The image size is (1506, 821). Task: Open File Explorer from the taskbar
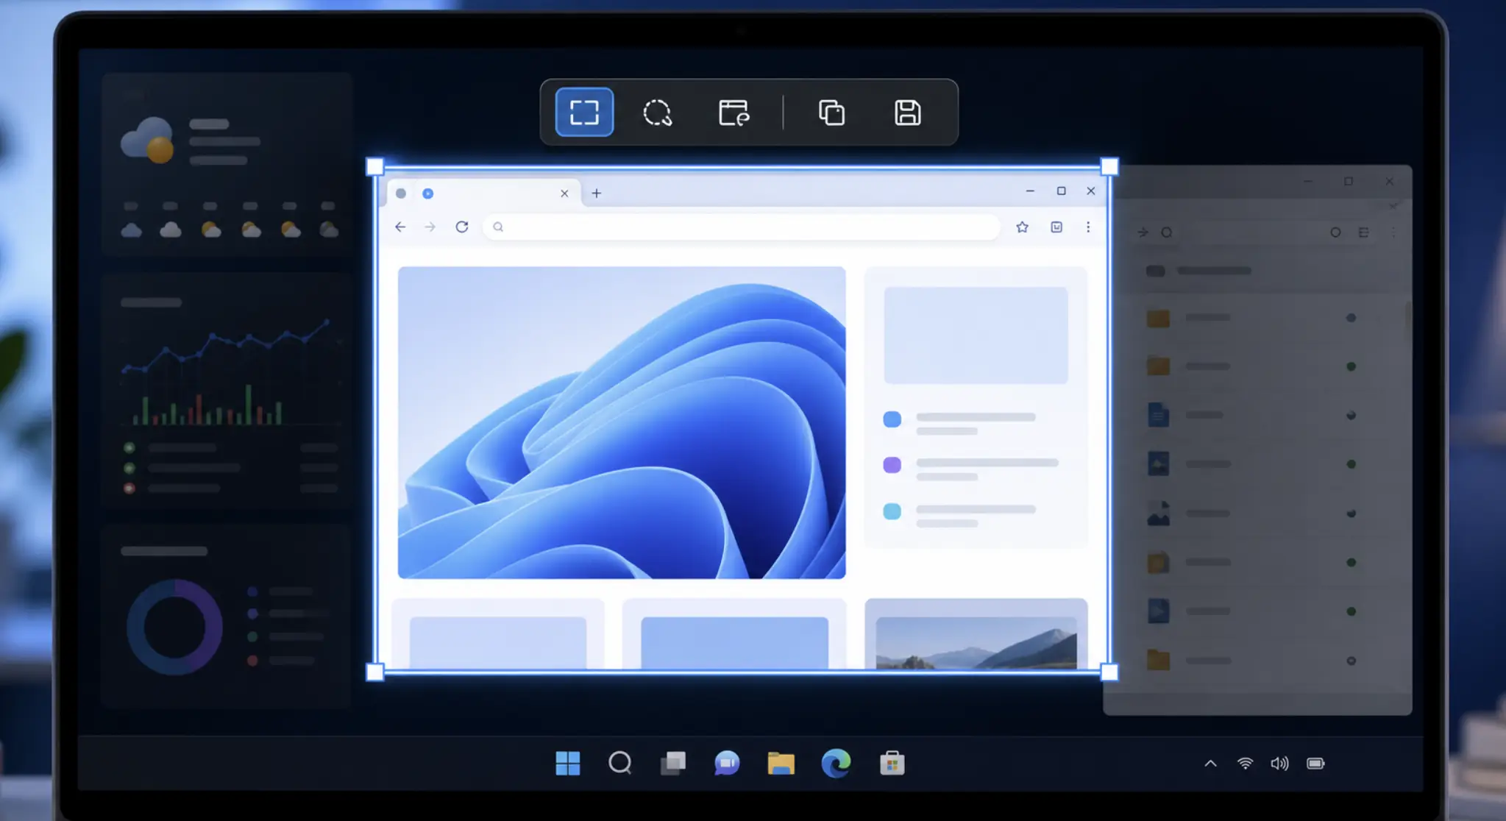point(781,763)
